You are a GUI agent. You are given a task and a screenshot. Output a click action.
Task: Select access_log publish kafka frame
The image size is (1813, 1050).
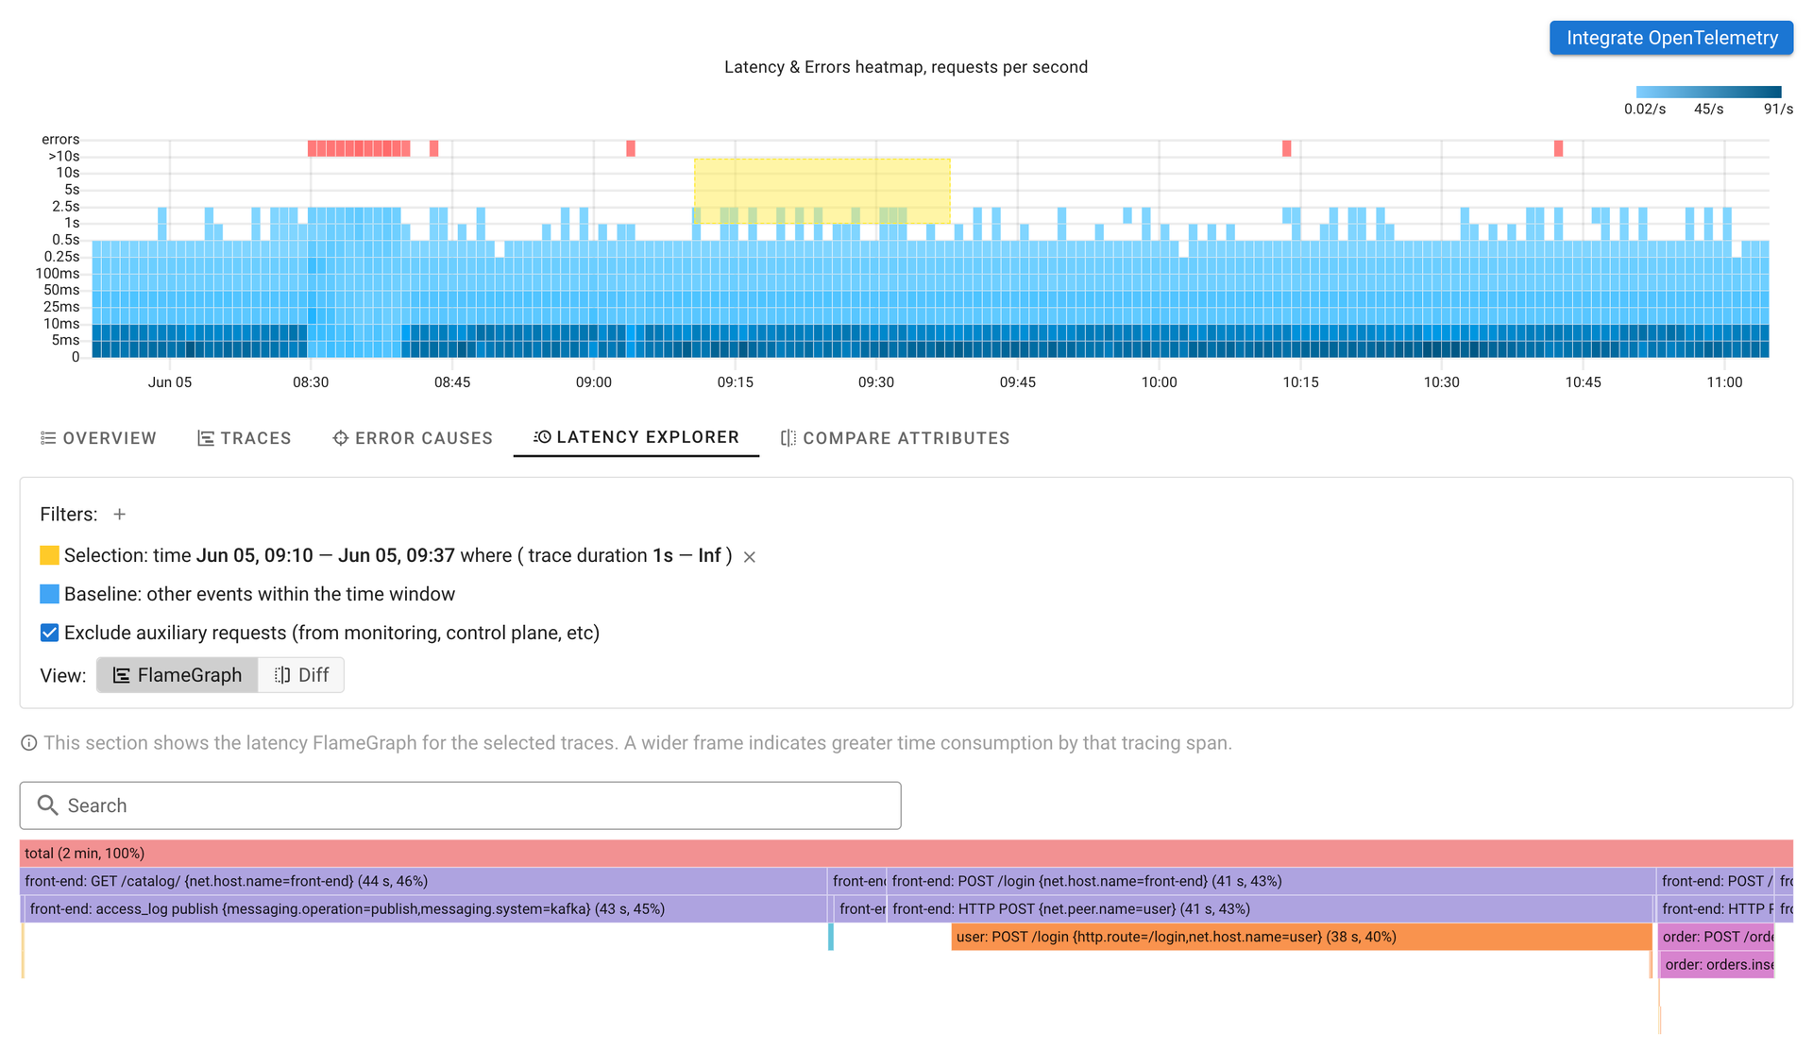click(424, 909)
